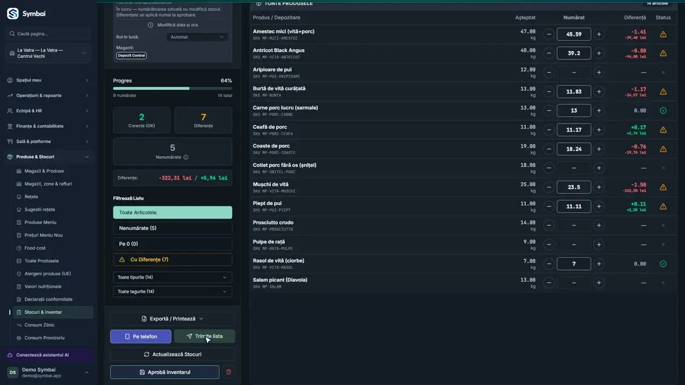The width and height of the screenshot is (685, 385).
Task: Open the La Vatra location selector
Action: point(48,53)
